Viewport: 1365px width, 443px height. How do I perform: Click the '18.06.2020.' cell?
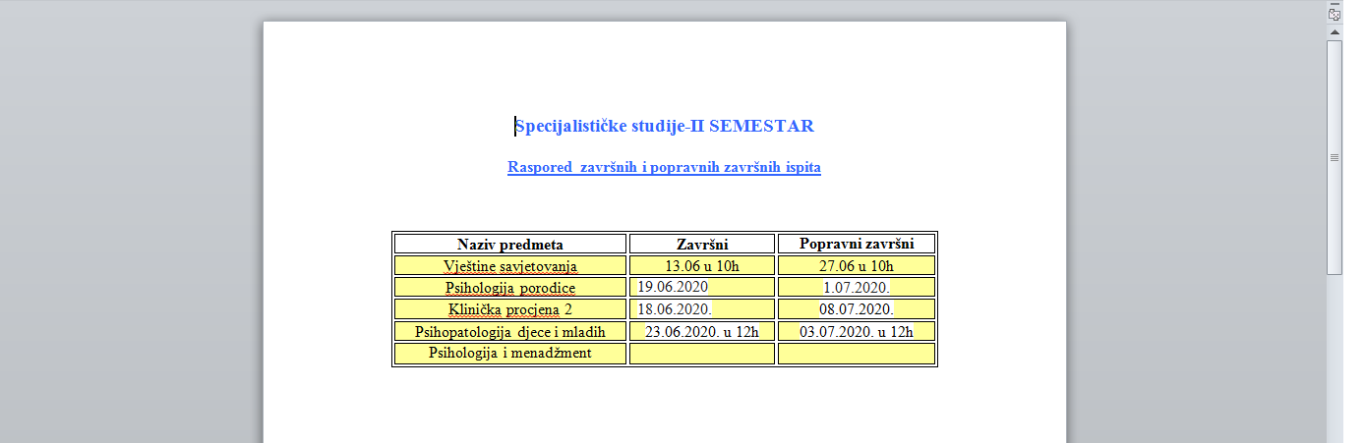(702, 309)
